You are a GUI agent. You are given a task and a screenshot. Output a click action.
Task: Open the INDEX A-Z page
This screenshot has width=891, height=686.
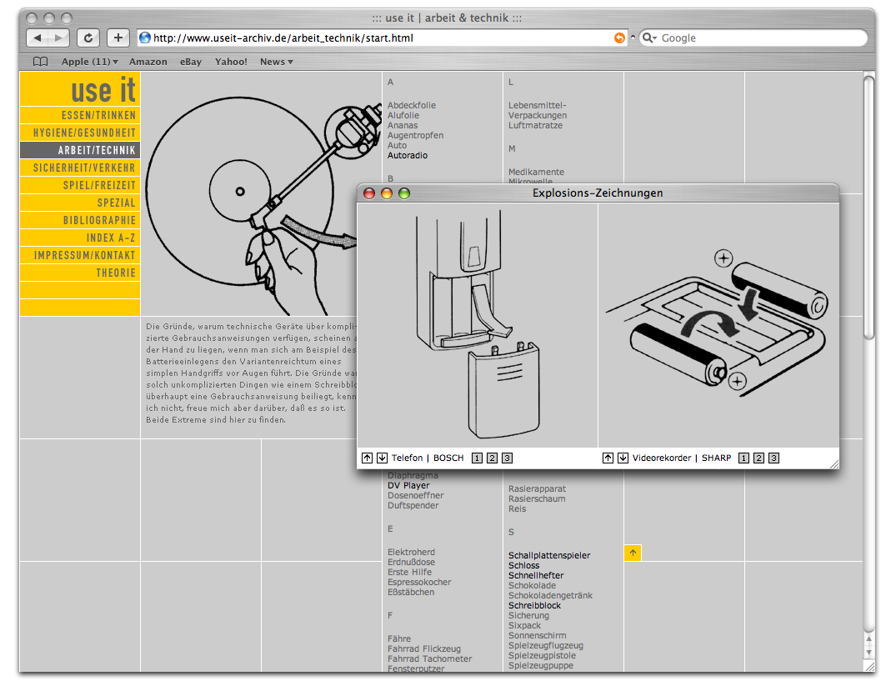pos(80,238)
